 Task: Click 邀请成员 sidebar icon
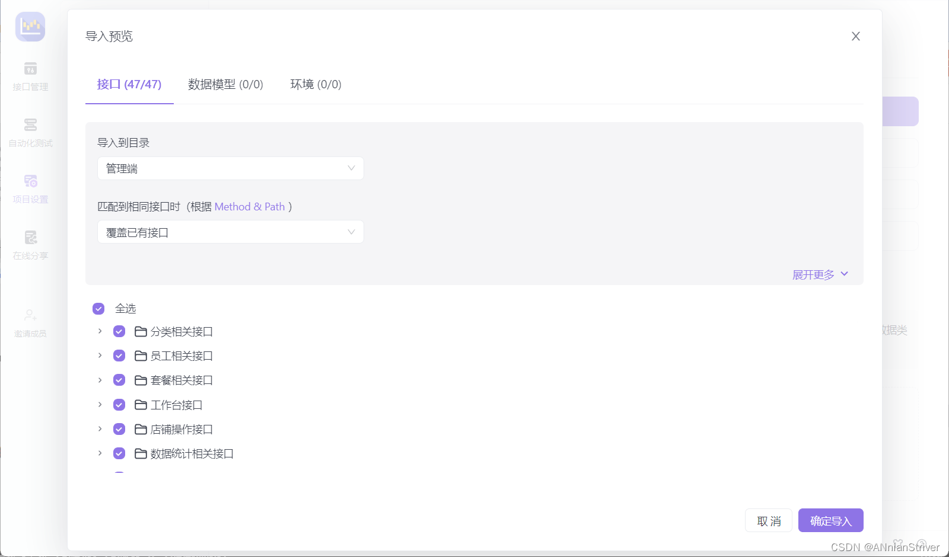[30, 315]
